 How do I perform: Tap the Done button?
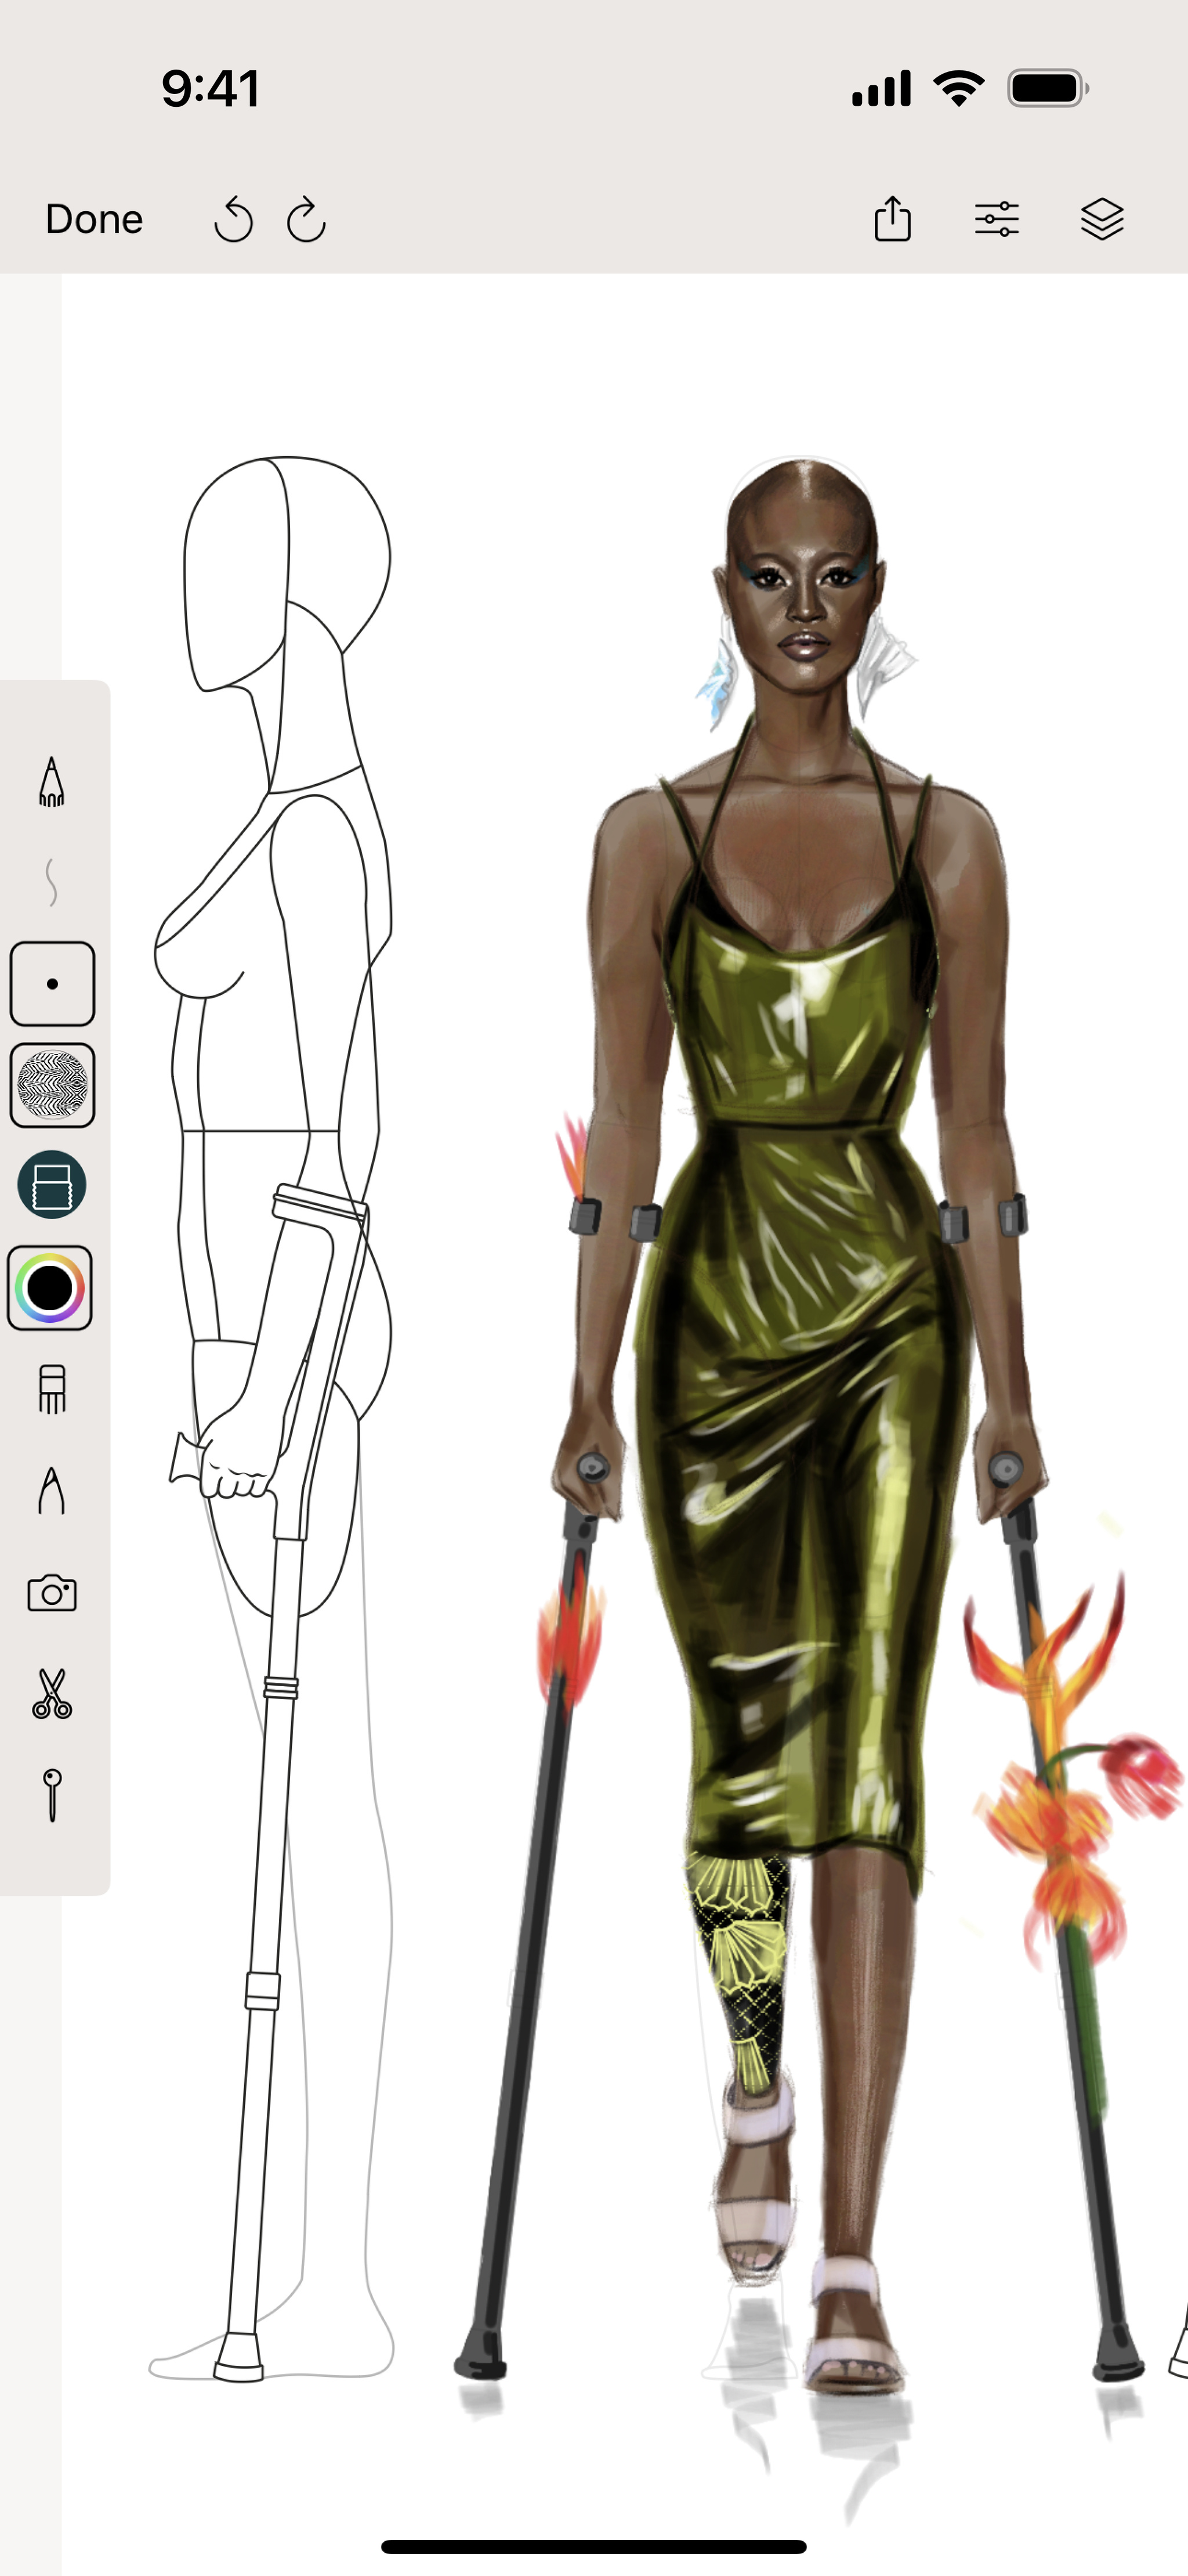(x=94, y=219)
